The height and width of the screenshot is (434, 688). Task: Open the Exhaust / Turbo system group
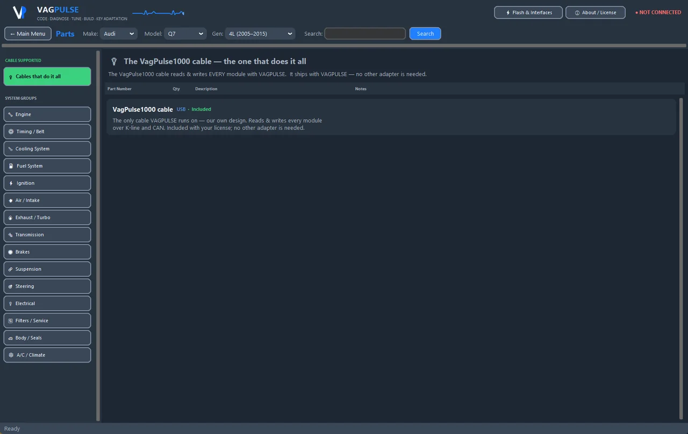tap(47, 218)
